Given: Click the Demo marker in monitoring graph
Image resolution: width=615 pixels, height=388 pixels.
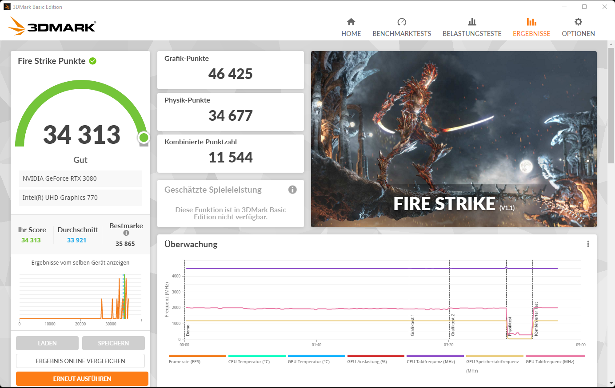Looking at the screenshot, I should 188,330.
